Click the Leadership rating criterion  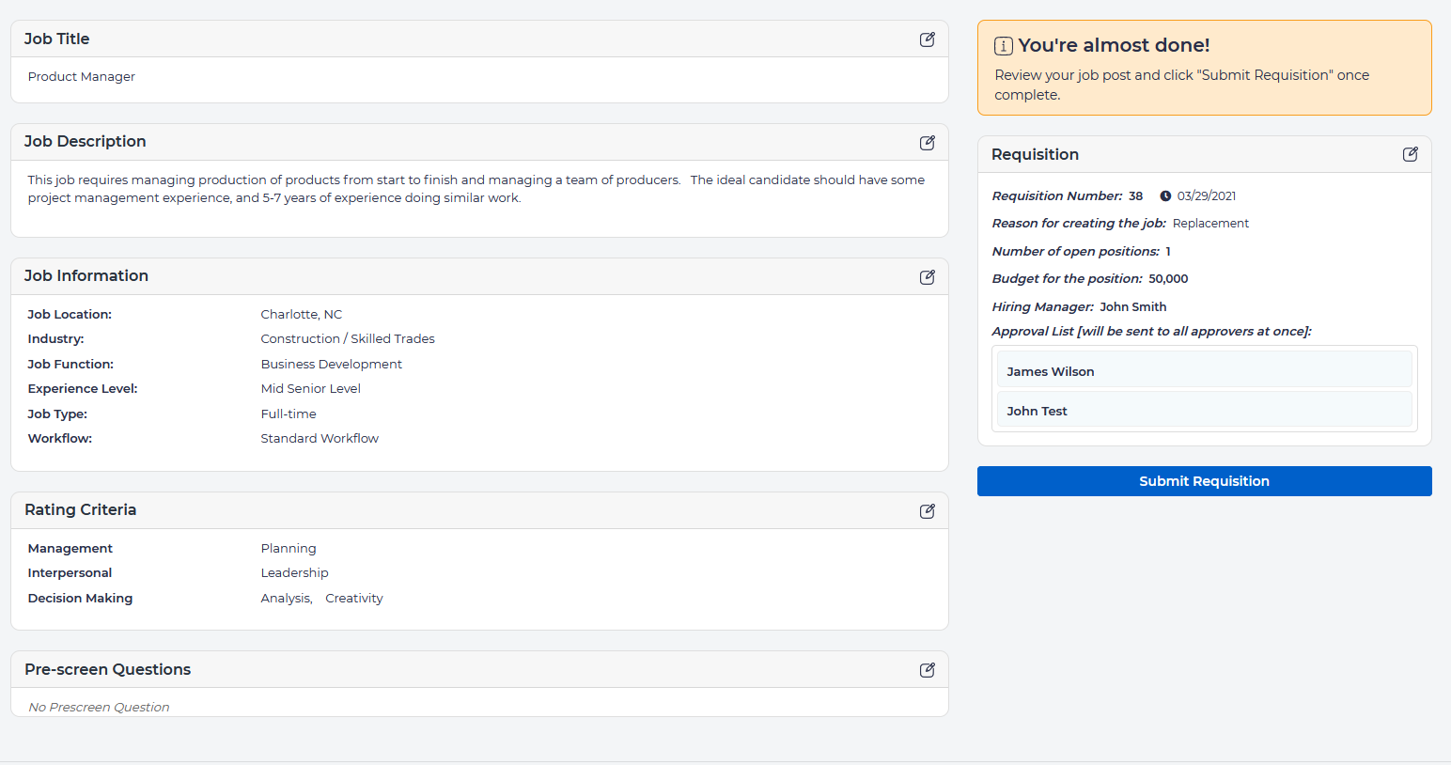pos(294,573)
